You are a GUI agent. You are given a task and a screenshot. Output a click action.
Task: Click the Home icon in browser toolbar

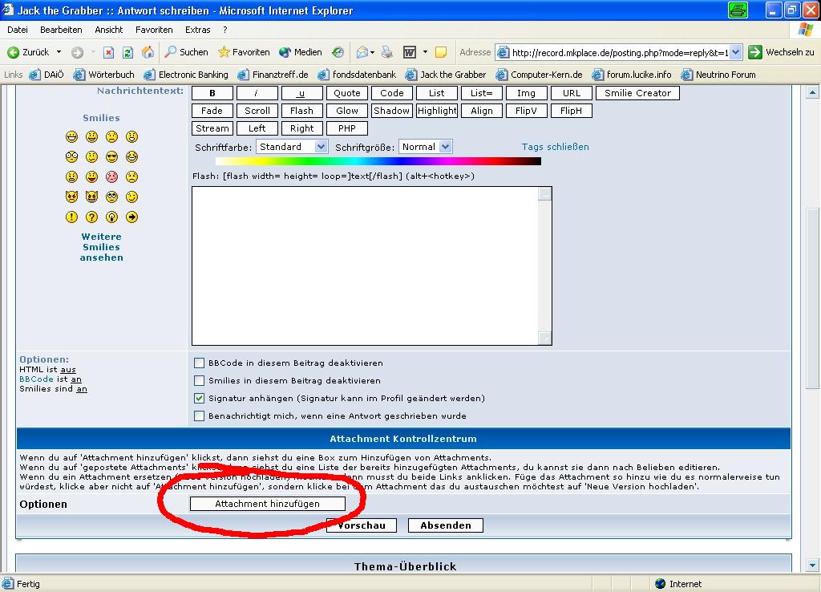click(x=148, y=52)
